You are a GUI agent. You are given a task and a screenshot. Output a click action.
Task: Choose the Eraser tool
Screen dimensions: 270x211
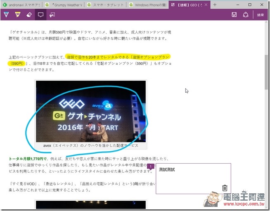pos(29,15)
